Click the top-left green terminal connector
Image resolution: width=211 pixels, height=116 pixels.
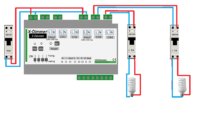coord(33,17)
